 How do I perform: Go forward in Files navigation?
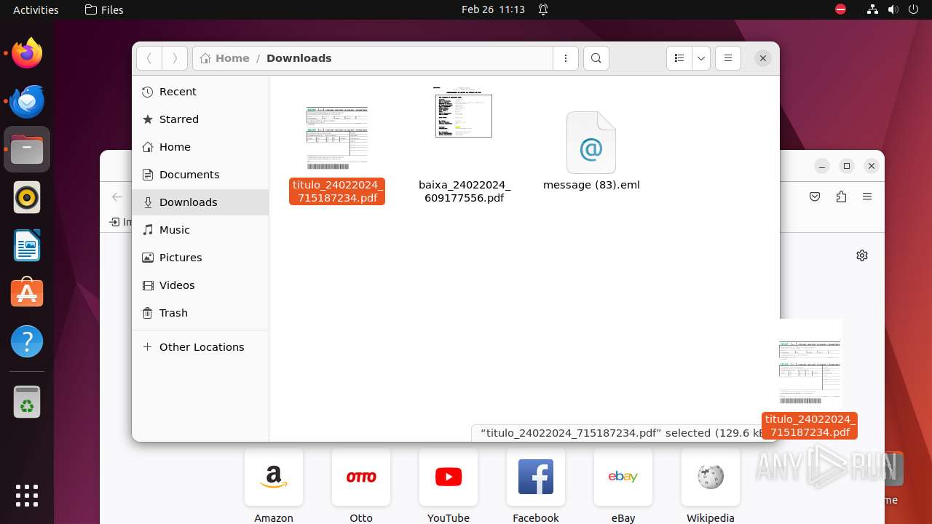175,58
